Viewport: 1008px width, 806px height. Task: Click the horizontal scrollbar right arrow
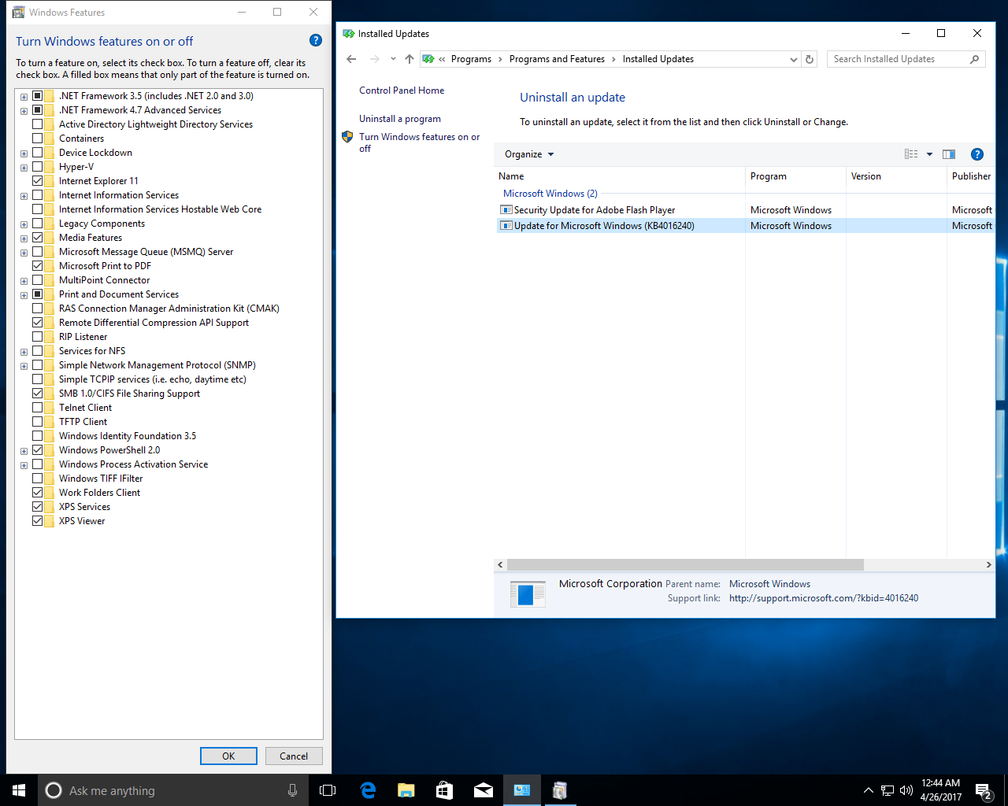pyautogui.click(x=989, y=565)
